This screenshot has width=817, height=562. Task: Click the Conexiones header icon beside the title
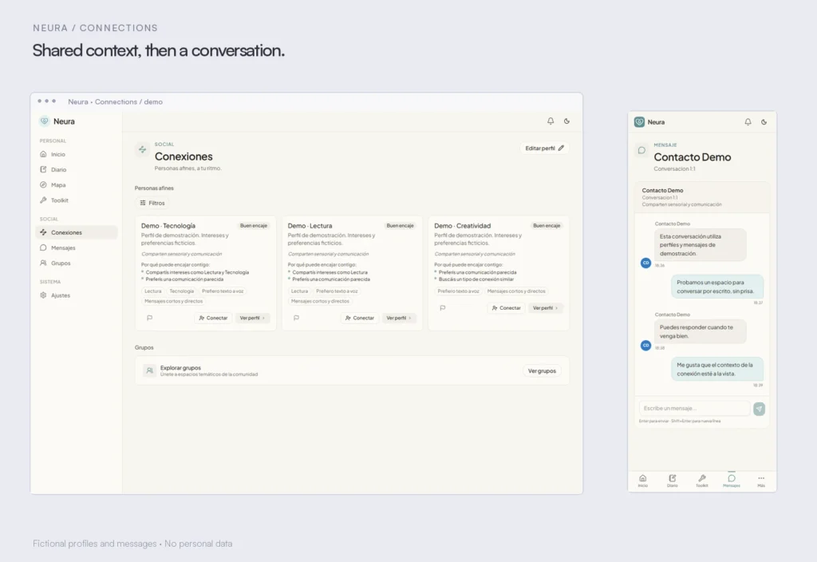pos(142,149)
